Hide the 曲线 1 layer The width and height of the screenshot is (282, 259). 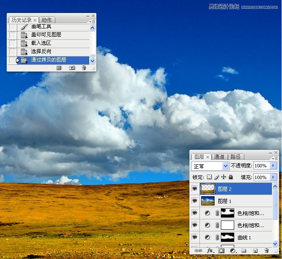click(x=194, y=237)
